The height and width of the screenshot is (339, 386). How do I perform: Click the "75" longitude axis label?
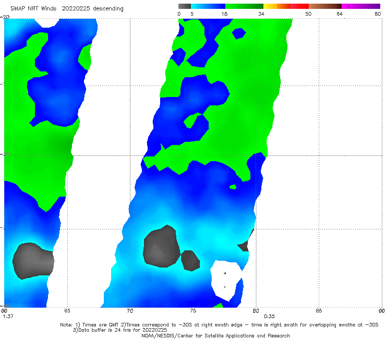click(x=193, y=311)
